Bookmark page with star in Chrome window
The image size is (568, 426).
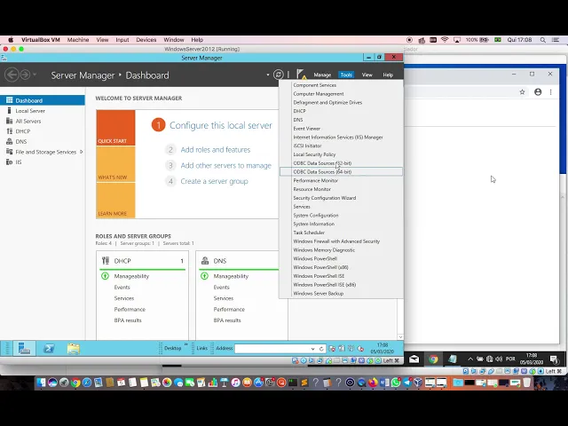coord(522,92)
